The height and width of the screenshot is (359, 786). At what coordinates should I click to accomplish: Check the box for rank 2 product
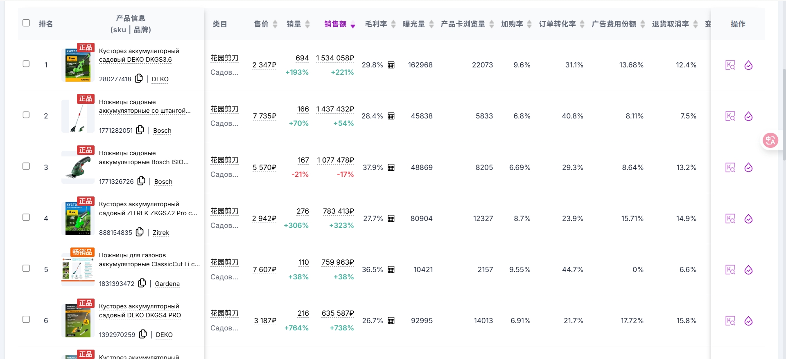coord(26,115)
